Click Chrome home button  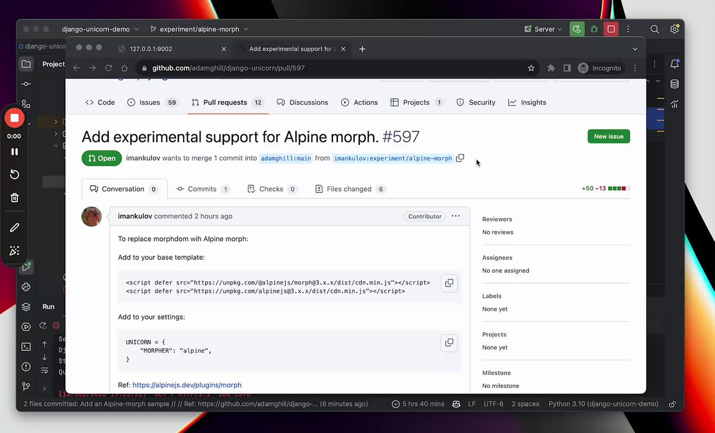tap(125, 68)
